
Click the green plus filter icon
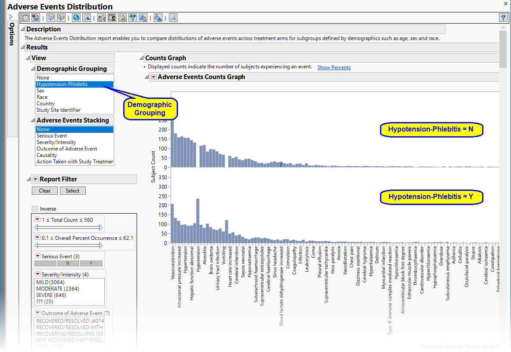(x=133, y=18)
